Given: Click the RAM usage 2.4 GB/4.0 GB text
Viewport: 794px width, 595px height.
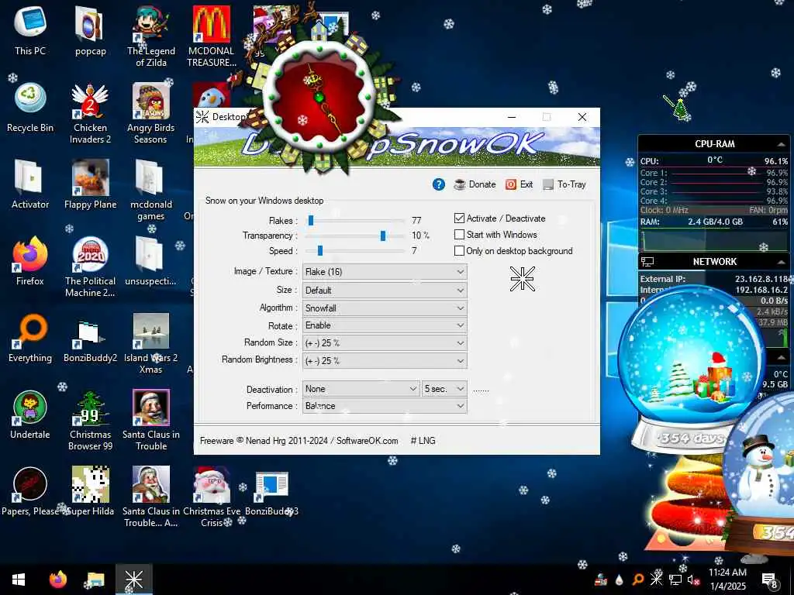Looking at the screenshot, I should tap(715, 222).
